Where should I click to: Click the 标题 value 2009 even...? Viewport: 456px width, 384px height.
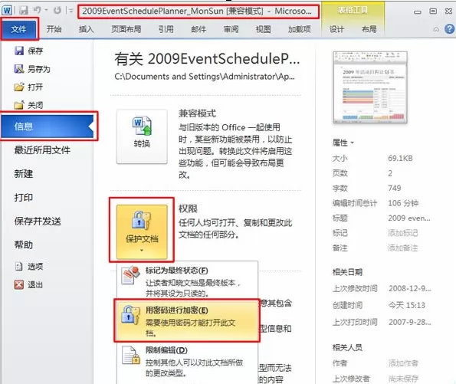pyautogui.click(x=409, y=218)
